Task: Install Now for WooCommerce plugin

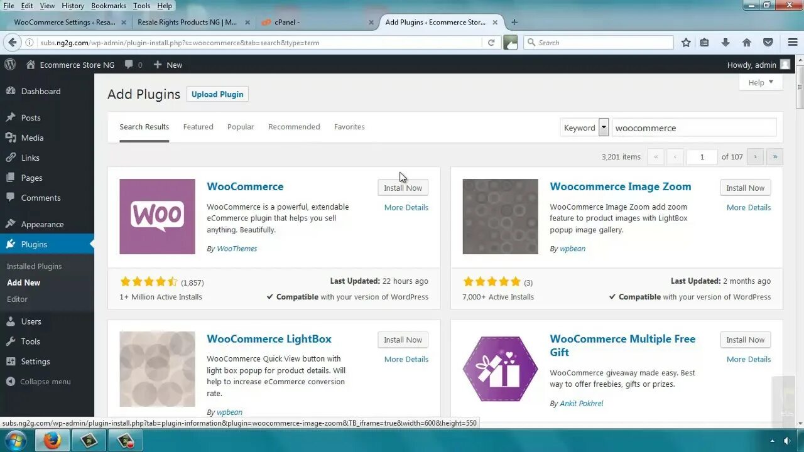Action: pos(403,188)
